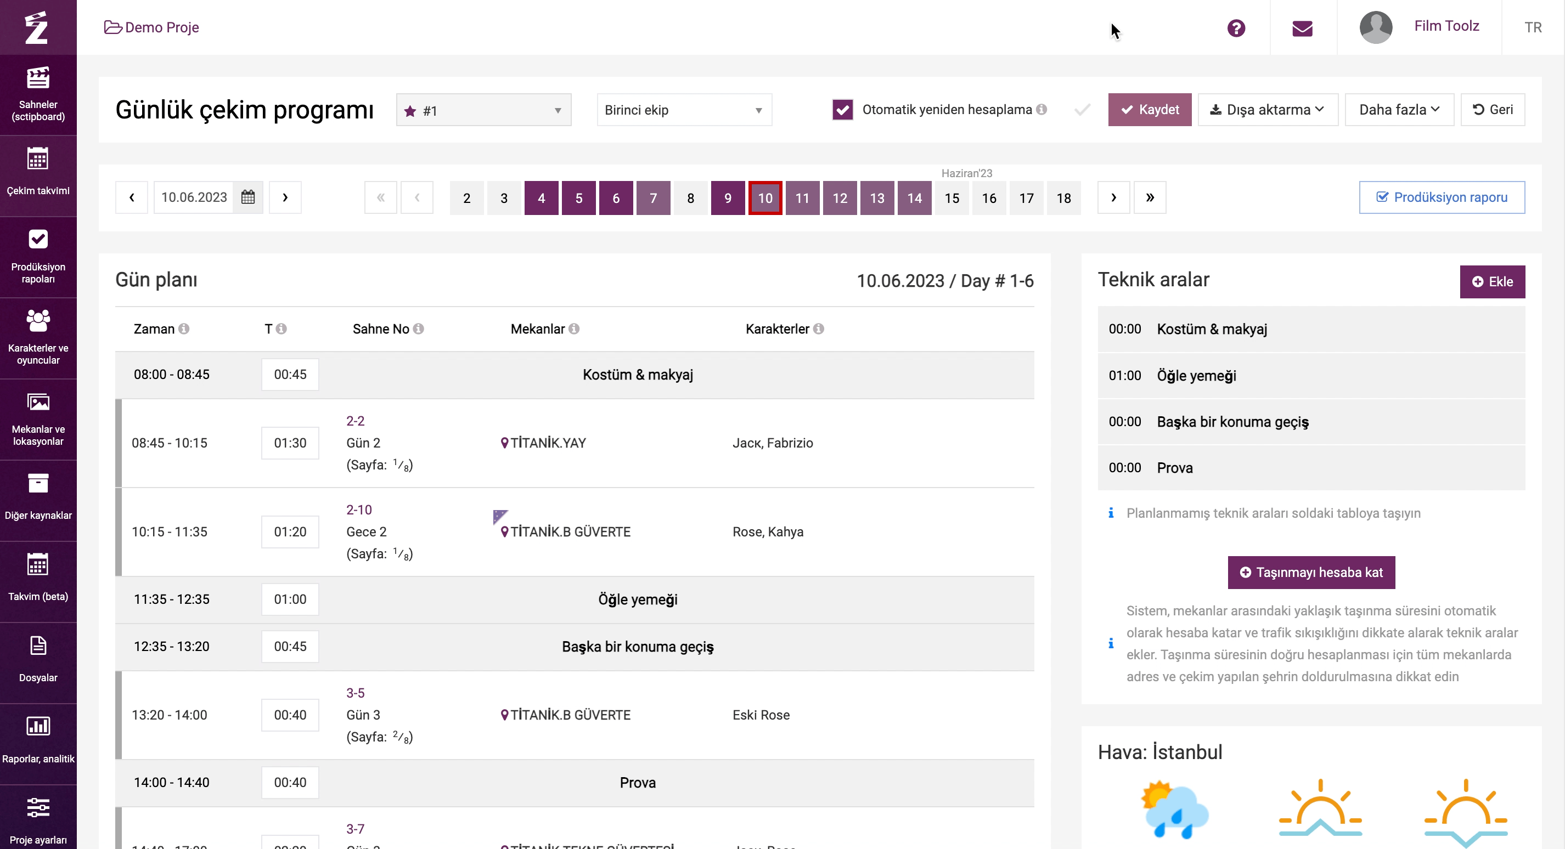Image resolution: width=1565 pixels, height=849 pixels.
Task: Toggle Otomatik yeniden hesaplama checkbox
Action: pyautogui.click(x=842, y=110)
